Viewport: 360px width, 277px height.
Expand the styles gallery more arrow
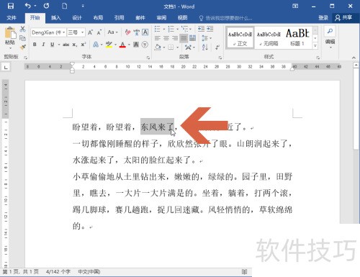point(315,45)
